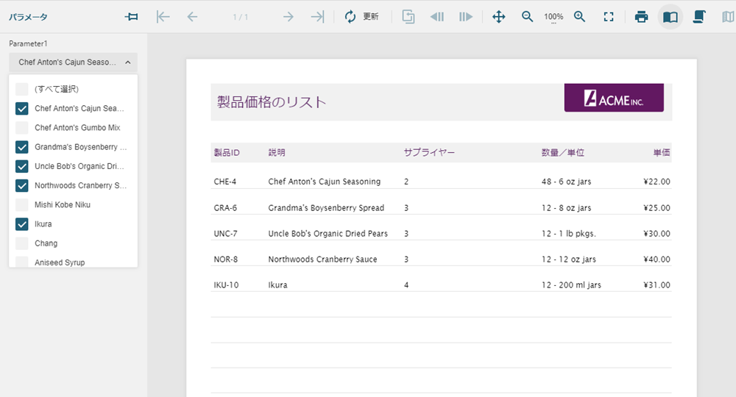Enable Chef Anton's Gumbo Mix checkbox

coord(22,128)
